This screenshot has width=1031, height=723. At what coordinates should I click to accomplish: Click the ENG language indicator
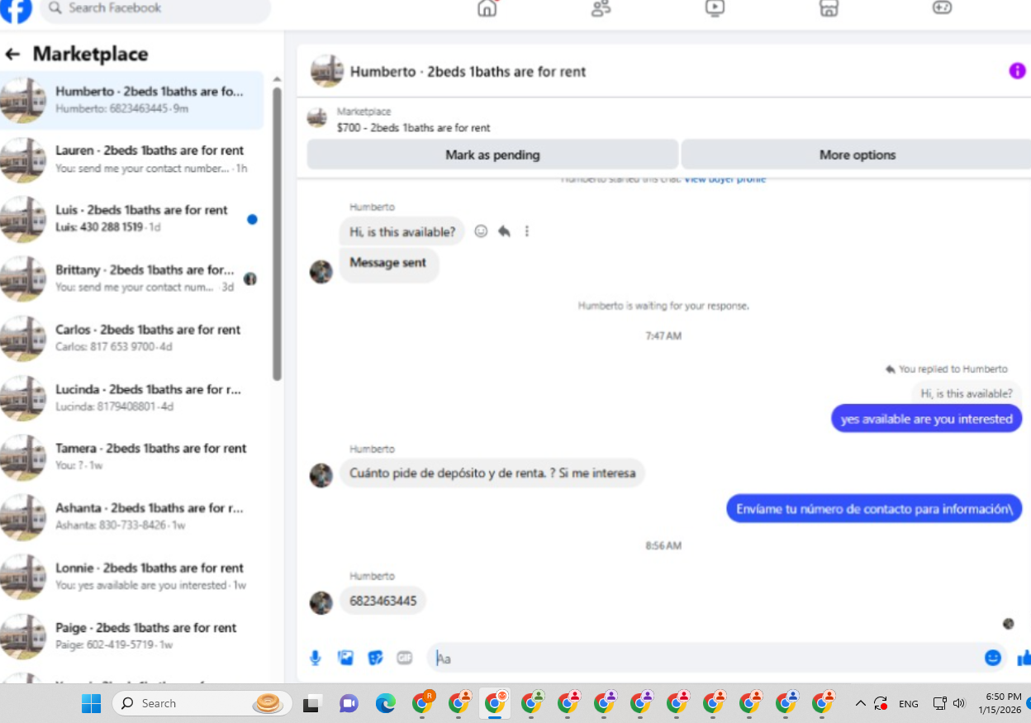pyautogui.click(x=909, y=704)
